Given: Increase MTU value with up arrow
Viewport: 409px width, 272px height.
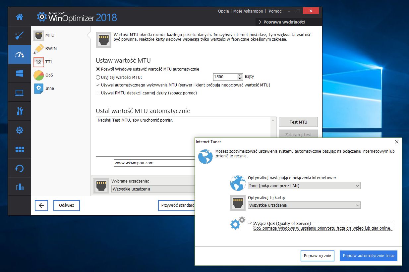Looking at the screenshot, I should (240, 75).
